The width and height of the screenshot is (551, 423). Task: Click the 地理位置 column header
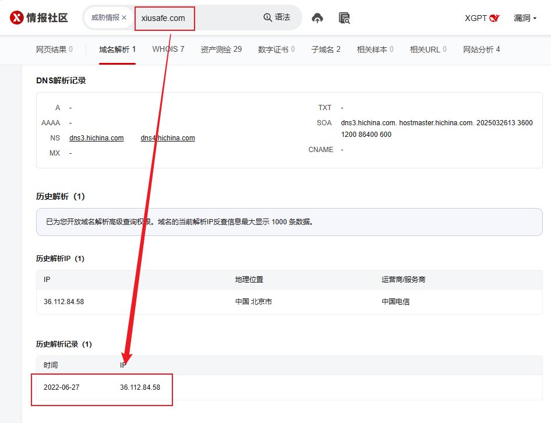click(249, 280)
